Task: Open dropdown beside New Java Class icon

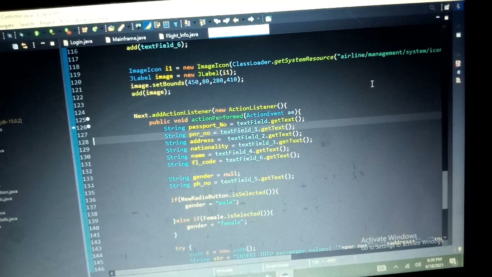Action: [101, 29]
